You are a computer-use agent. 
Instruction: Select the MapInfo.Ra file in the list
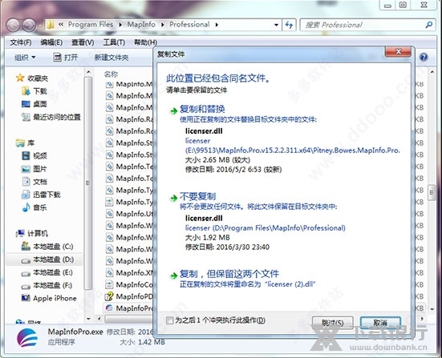coord(129,119)
